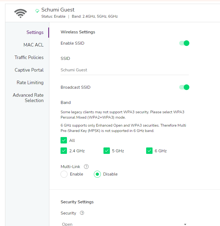The height and width of the screenshot is (226, 220).
Task: Open Traffic Policies section
Action: click(29, 57)
